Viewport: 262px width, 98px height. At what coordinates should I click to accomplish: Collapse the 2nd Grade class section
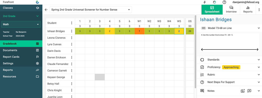tap(37, 16)
